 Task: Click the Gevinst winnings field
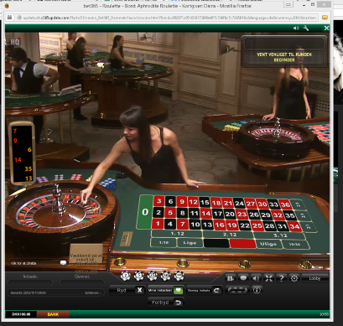click(x=82, y=282)
